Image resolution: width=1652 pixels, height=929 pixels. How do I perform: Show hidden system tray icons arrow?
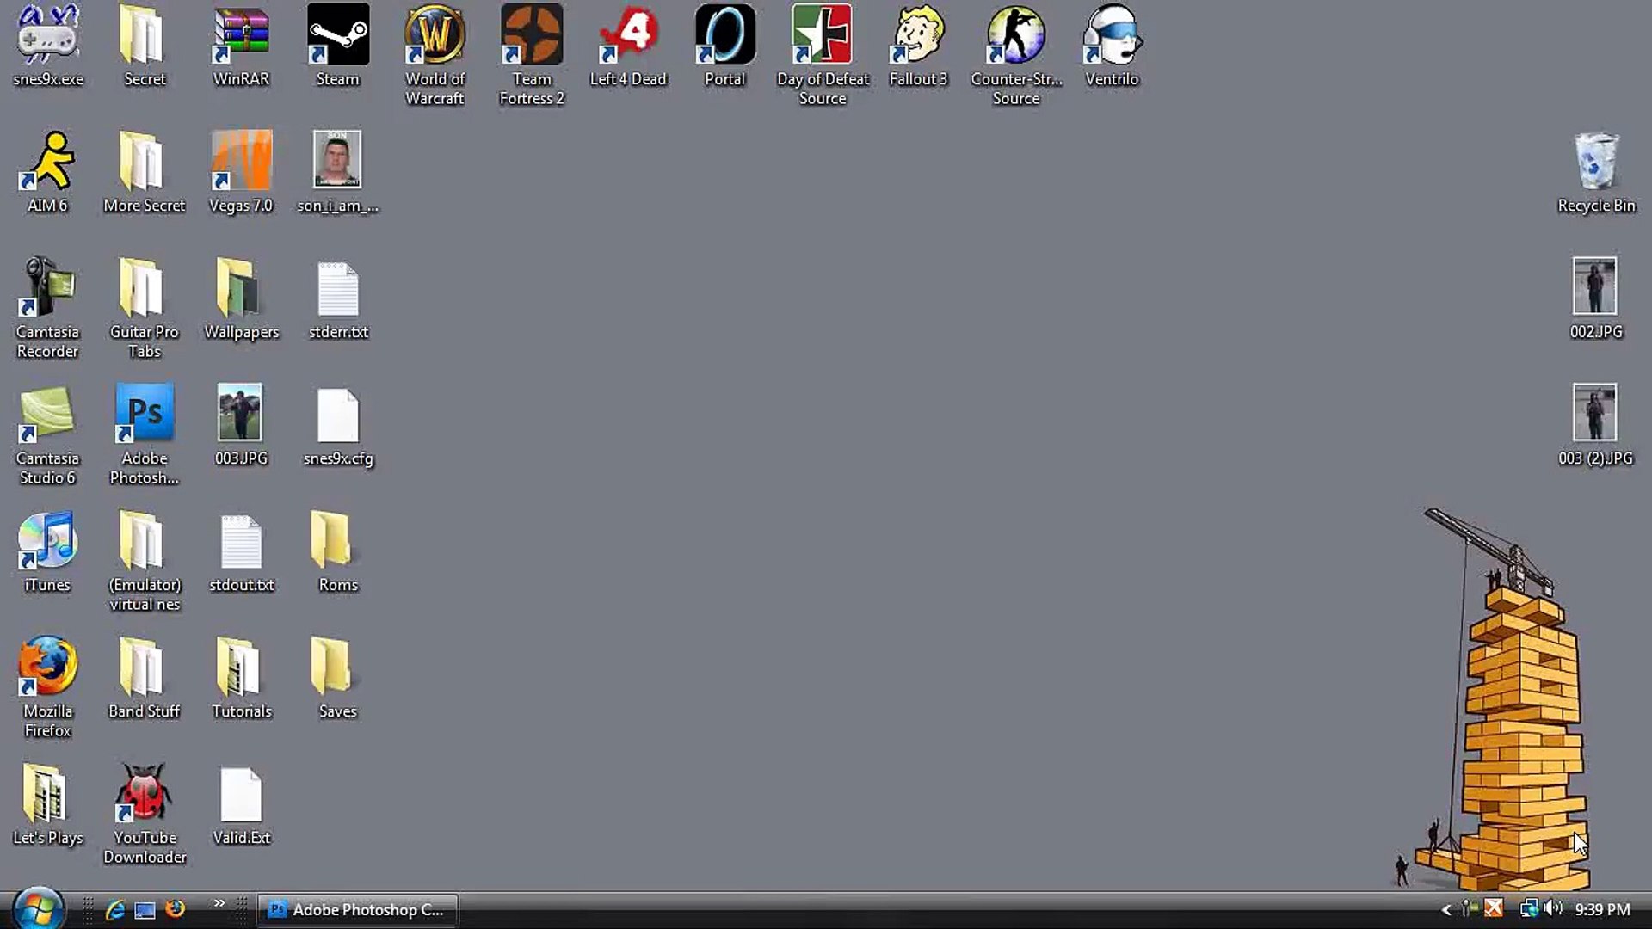click(x=1445, y=909)
